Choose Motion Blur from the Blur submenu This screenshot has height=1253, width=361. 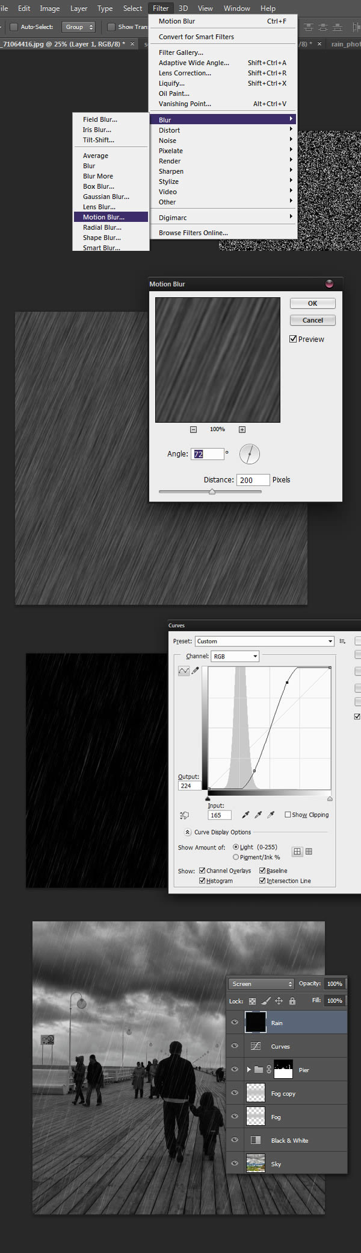coord(103,217)
